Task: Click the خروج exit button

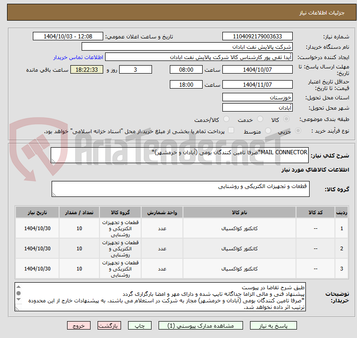Action: click(x=78, y=325)
